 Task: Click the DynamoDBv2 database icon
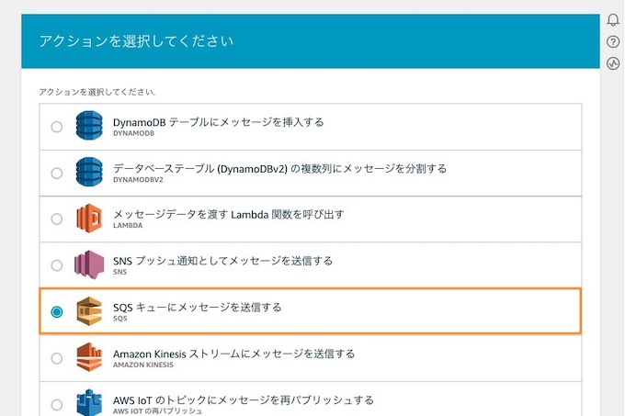[x=89, y=172]
